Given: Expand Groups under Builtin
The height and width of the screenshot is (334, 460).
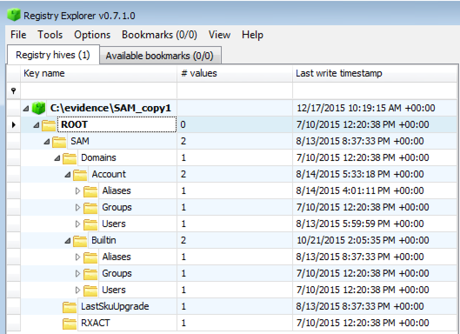Looking at the screenshot, I should [78, 274].
